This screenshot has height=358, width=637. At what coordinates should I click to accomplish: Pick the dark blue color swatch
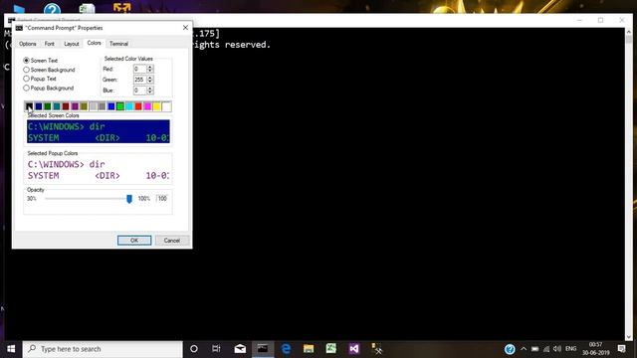click(x=39, y=106)
